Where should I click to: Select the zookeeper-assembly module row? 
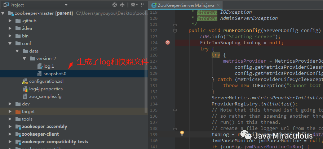tap(74, 127)
